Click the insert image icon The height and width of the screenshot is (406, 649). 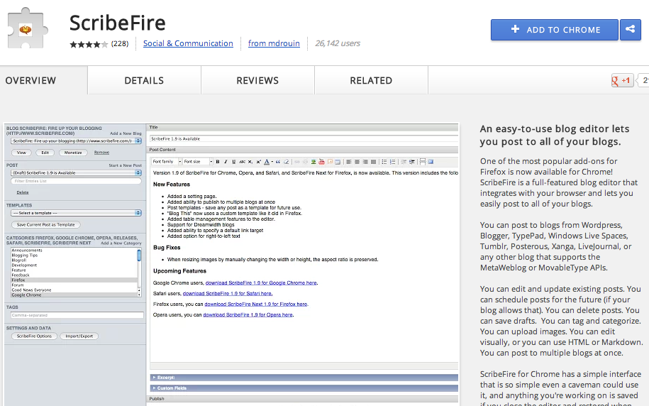pos(314,162)
